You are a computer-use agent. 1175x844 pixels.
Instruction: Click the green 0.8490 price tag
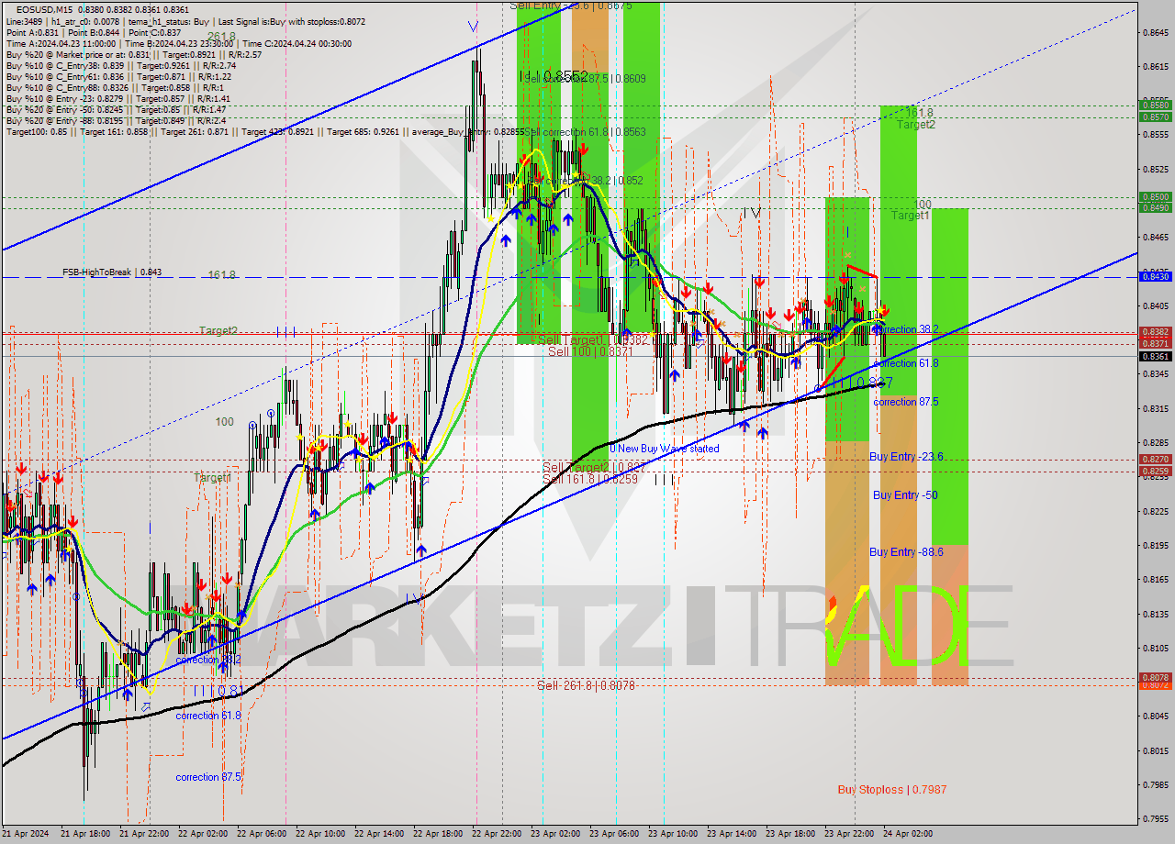click(1155, 207)
